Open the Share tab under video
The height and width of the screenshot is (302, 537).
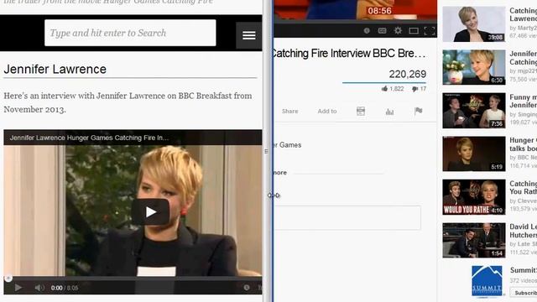pyautogui.click(x=289, y=111)
